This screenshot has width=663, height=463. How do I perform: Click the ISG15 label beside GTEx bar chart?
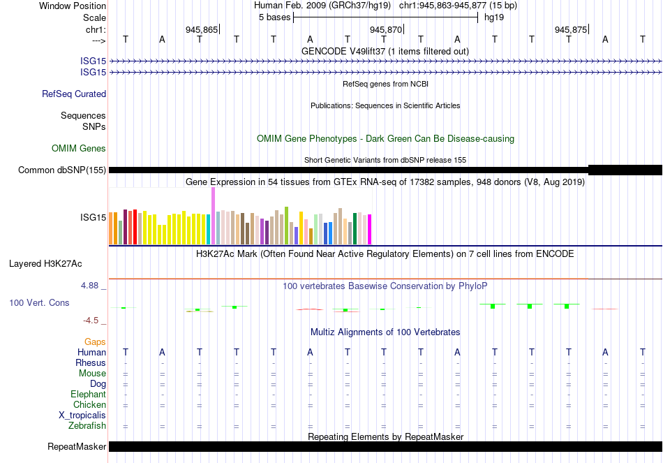tap(93, 218)
